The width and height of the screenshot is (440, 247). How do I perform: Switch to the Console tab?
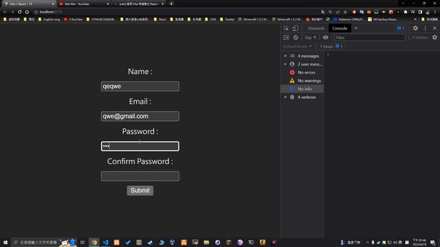[x=340, y=28]
